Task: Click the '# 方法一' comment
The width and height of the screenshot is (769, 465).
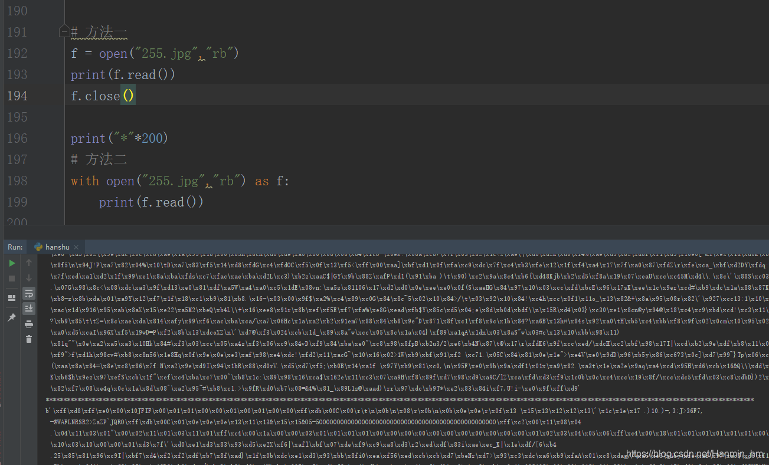Action: tap(99, 32)
